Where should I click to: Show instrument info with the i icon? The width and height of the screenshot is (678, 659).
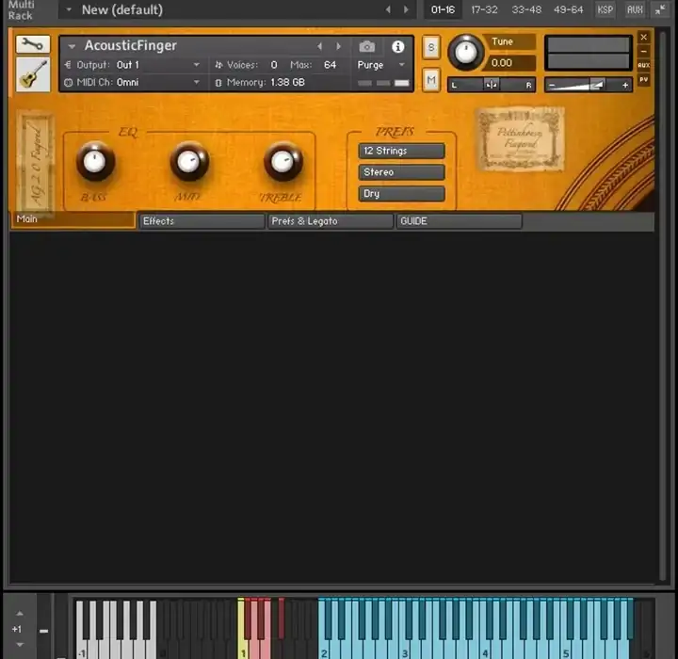click(x=397, y=46)
